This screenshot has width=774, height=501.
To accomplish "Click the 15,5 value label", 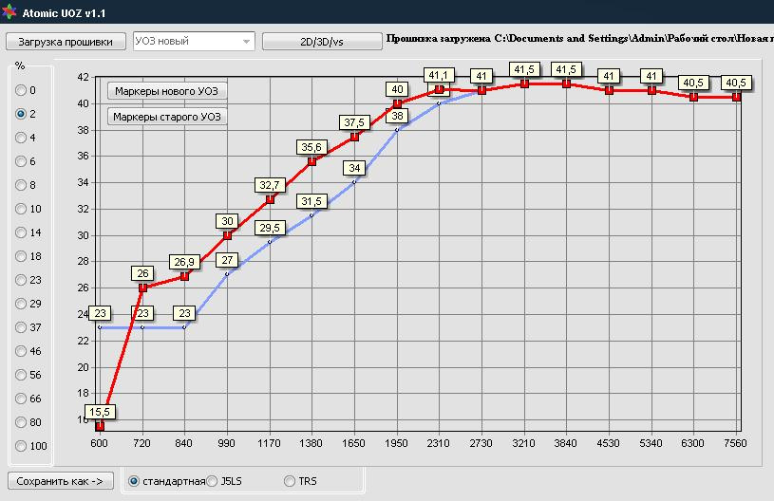I will pyautogui.click(x=101, y=412).
